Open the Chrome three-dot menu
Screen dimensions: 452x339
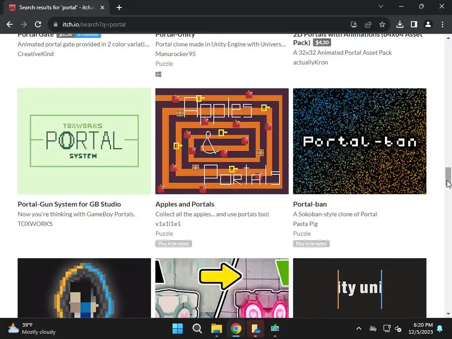(x=442, y=25)
